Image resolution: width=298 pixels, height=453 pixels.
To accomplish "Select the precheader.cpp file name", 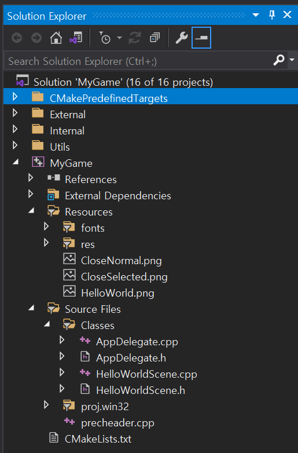I will (x=117, y=423).
